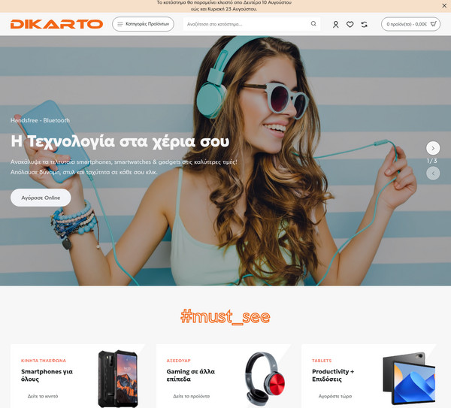The width and height of the screenshot is (451, 408).
Task: Open the wishlist heart icon
Action: click(x=350, y=25)
